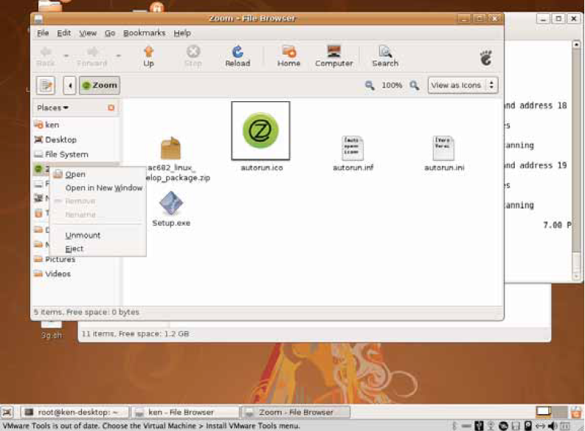Click the path bar left scroll arrow
This screenshot has width=585, height=431.
(x=70, y=86)
